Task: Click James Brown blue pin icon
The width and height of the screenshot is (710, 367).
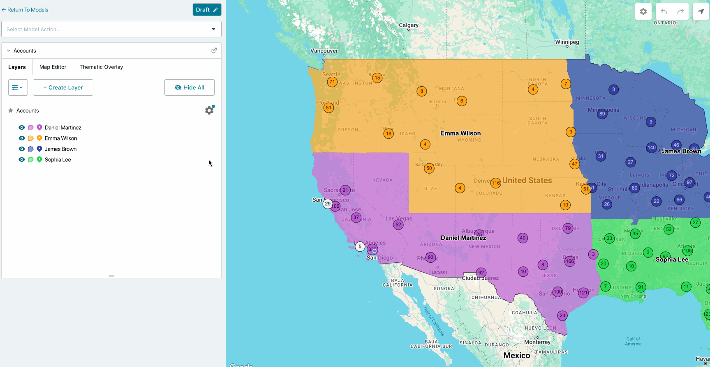Action: point(39,149)
